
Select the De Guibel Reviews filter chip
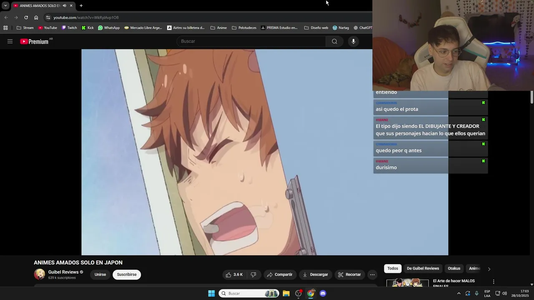[x=423, y=269]
